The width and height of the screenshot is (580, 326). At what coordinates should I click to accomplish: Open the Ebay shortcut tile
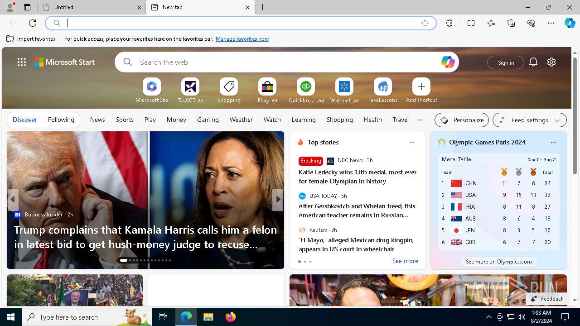tap(267, 91)
